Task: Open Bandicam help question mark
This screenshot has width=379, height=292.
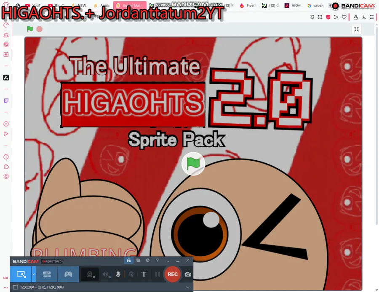Action: [x=157, y=260]
